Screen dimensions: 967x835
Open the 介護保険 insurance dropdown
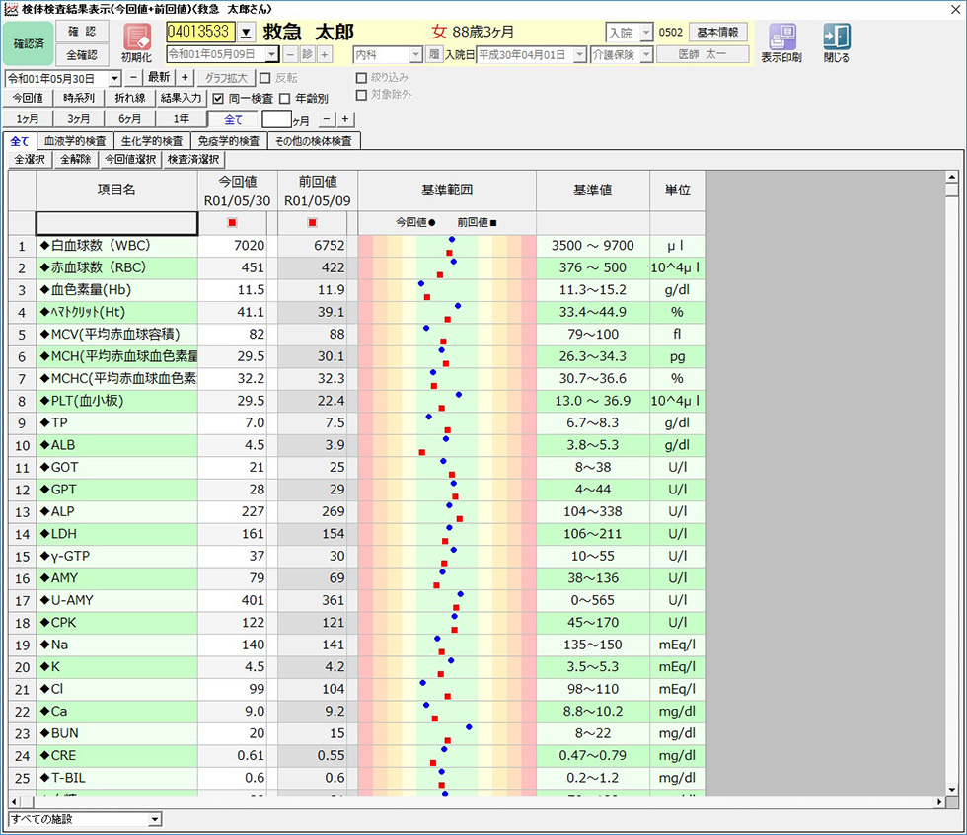[646, 55]
